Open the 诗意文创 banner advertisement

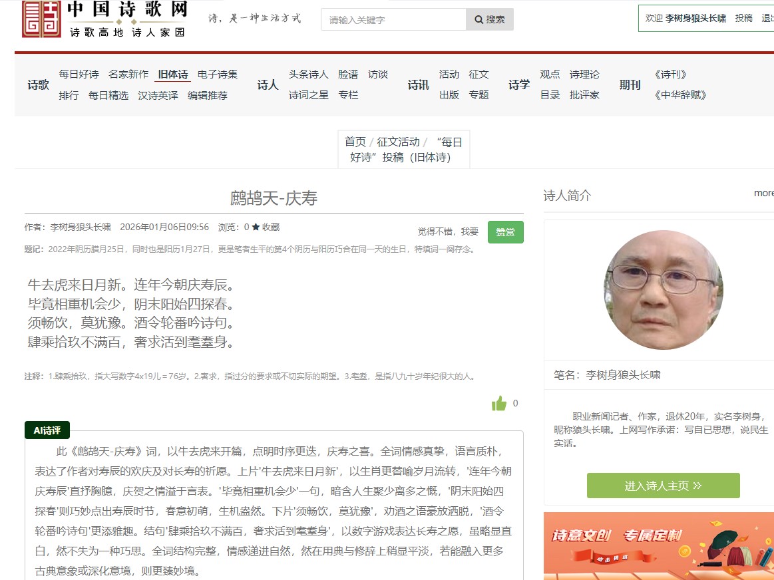[659, 545]
